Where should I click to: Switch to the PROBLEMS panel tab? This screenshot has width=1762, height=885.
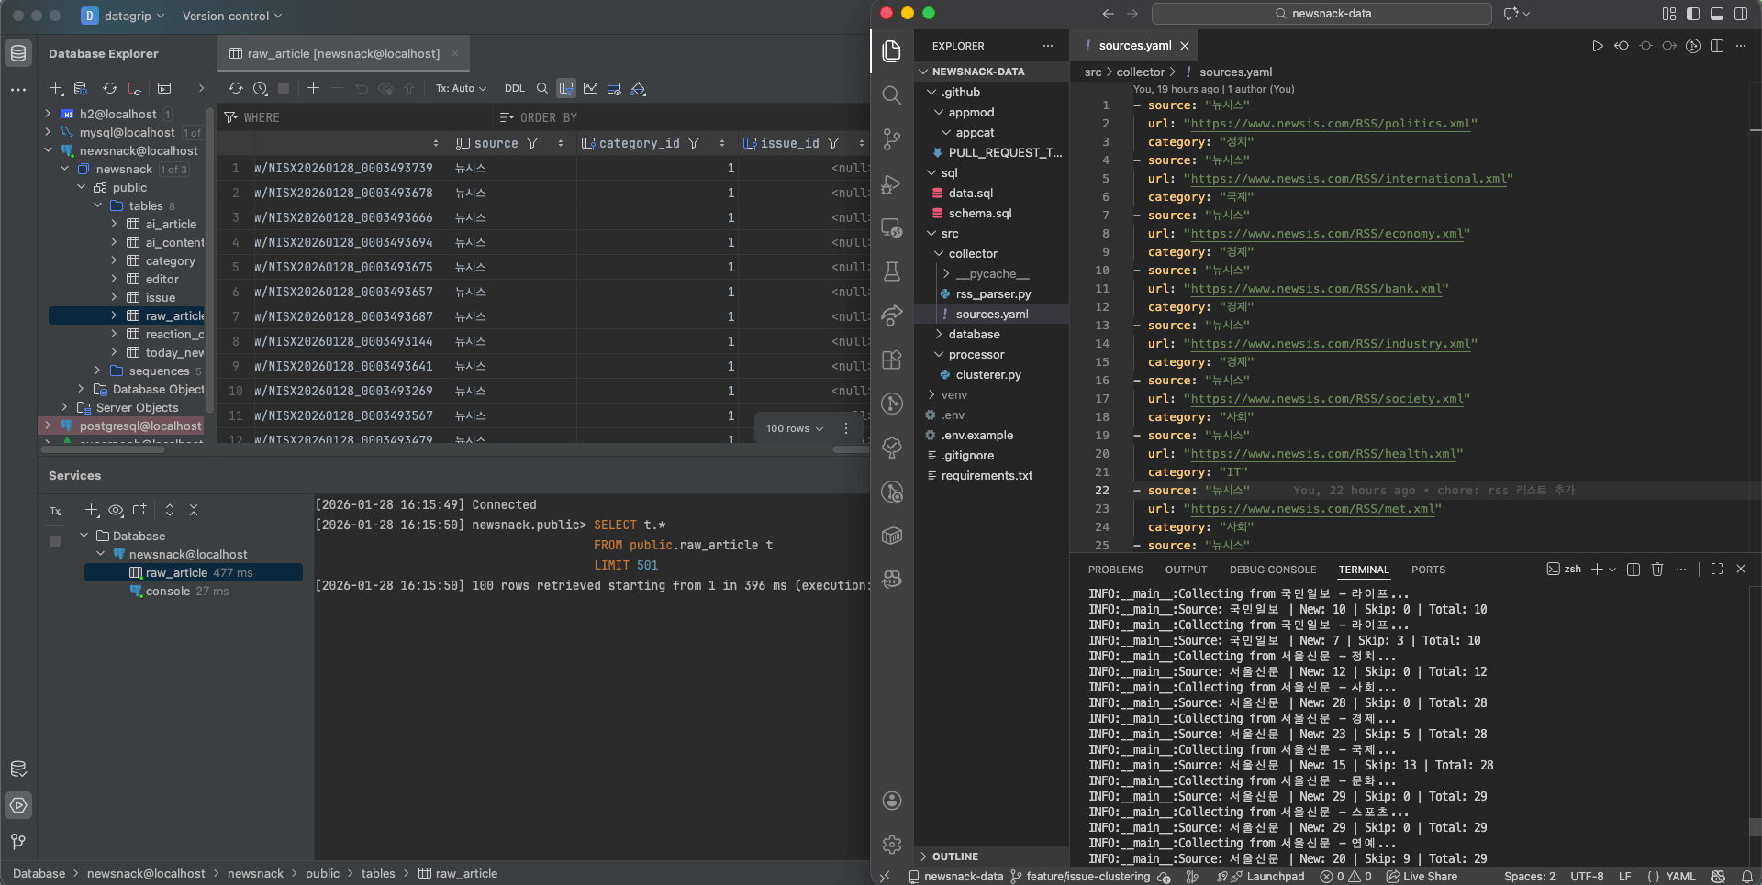[1115, 570]
